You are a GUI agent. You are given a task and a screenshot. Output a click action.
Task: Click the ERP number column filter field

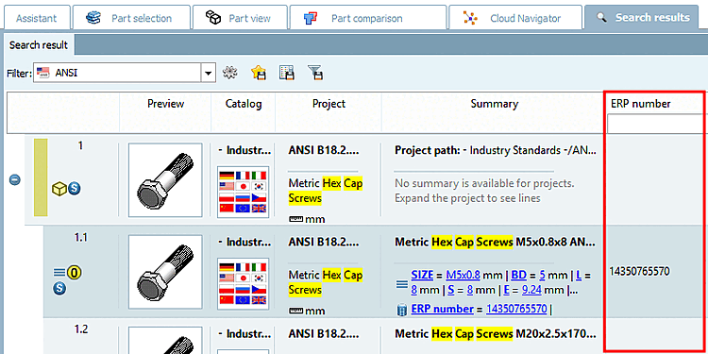tap(655, 124)
